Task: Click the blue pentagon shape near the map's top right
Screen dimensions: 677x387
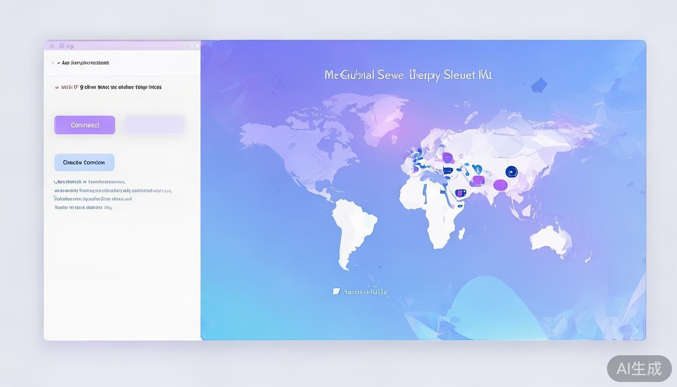Action: click(538, 85)
